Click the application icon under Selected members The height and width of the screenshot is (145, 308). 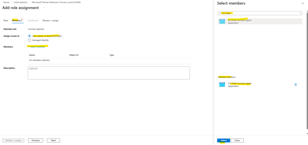coord(222,85)
